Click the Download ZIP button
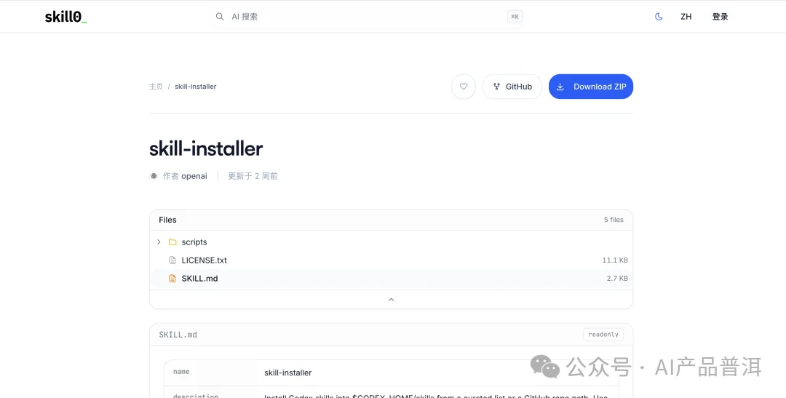 (x=591, y=87)
